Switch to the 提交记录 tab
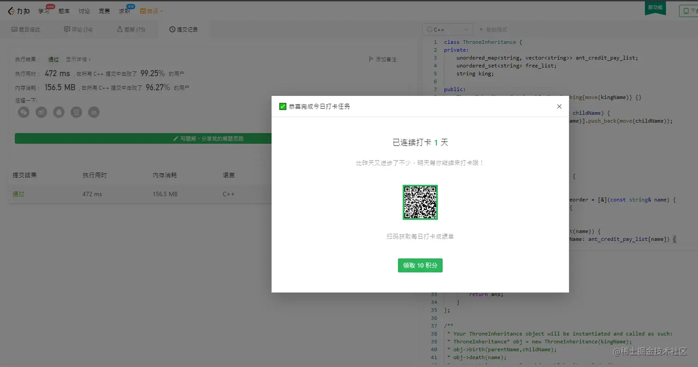This screenshot has height=367, width=698. [x=184, y=30]
